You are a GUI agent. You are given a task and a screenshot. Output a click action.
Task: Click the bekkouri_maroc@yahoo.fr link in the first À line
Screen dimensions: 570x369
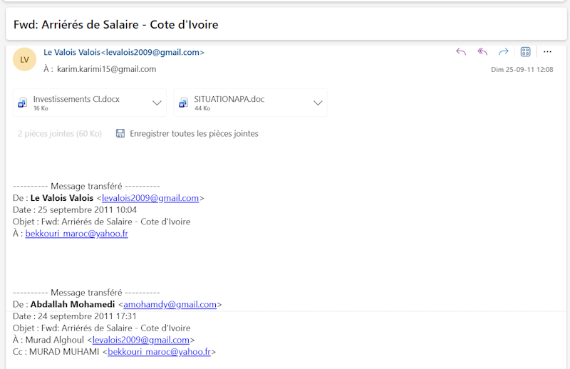tap(76, 233)
